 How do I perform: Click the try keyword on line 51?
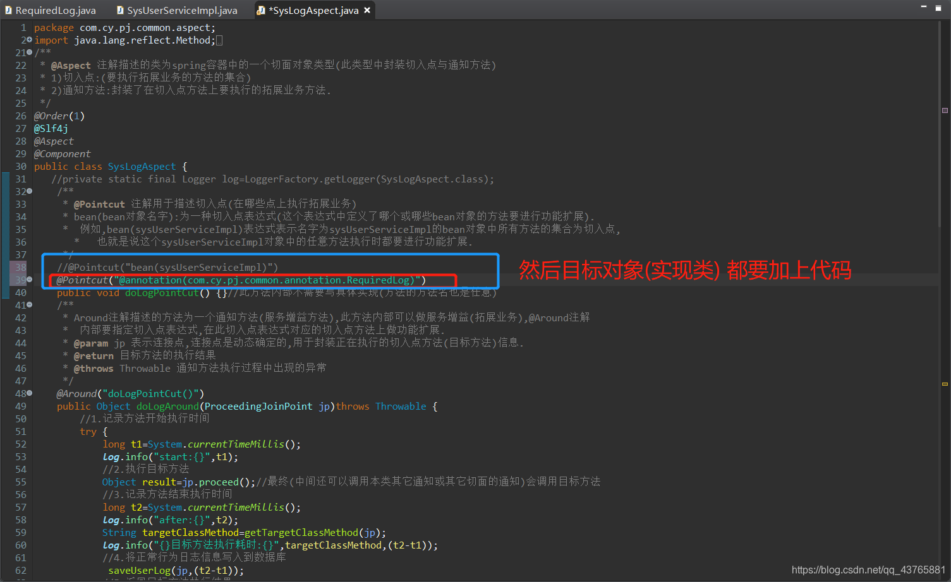88,431
